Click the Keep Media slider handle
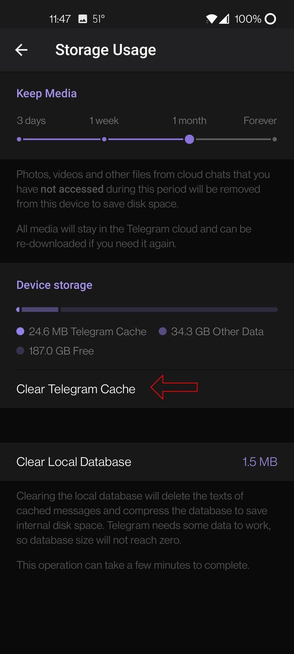This screenshot has height=654, width=294. (189, 139)
